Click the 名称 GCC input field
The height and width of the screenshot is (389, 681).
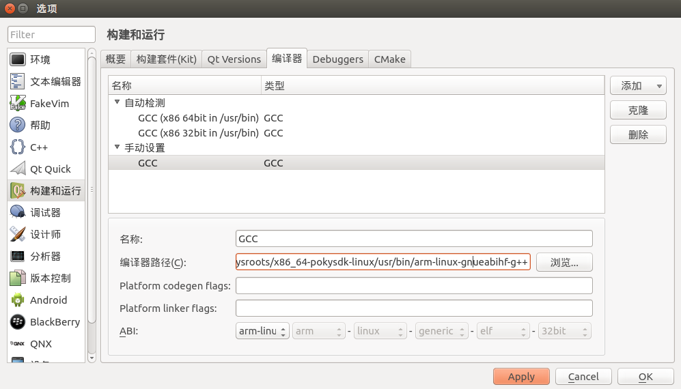[414, 238]
